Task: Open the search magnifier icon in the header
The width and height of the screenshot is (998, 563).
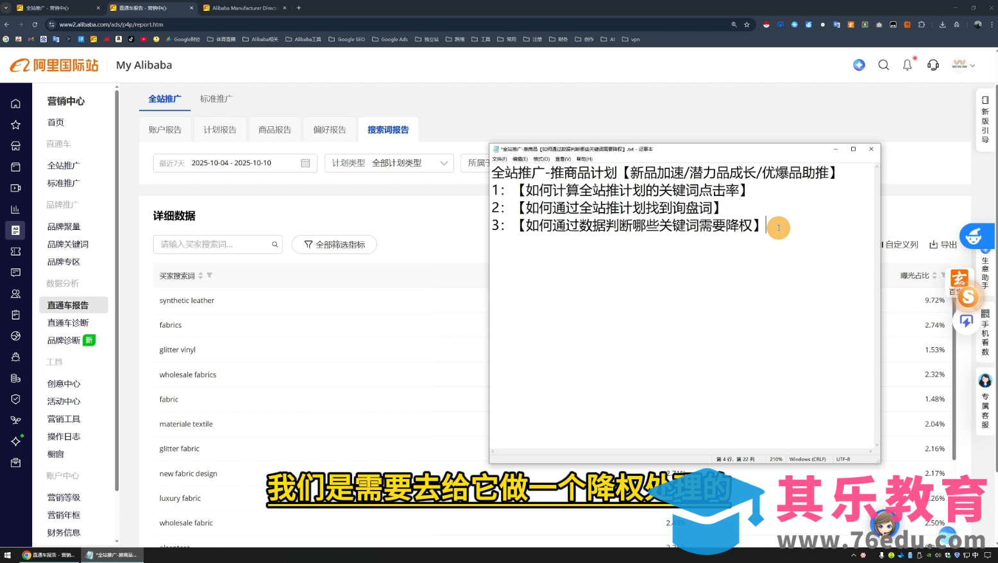Action: click(883, 65)
